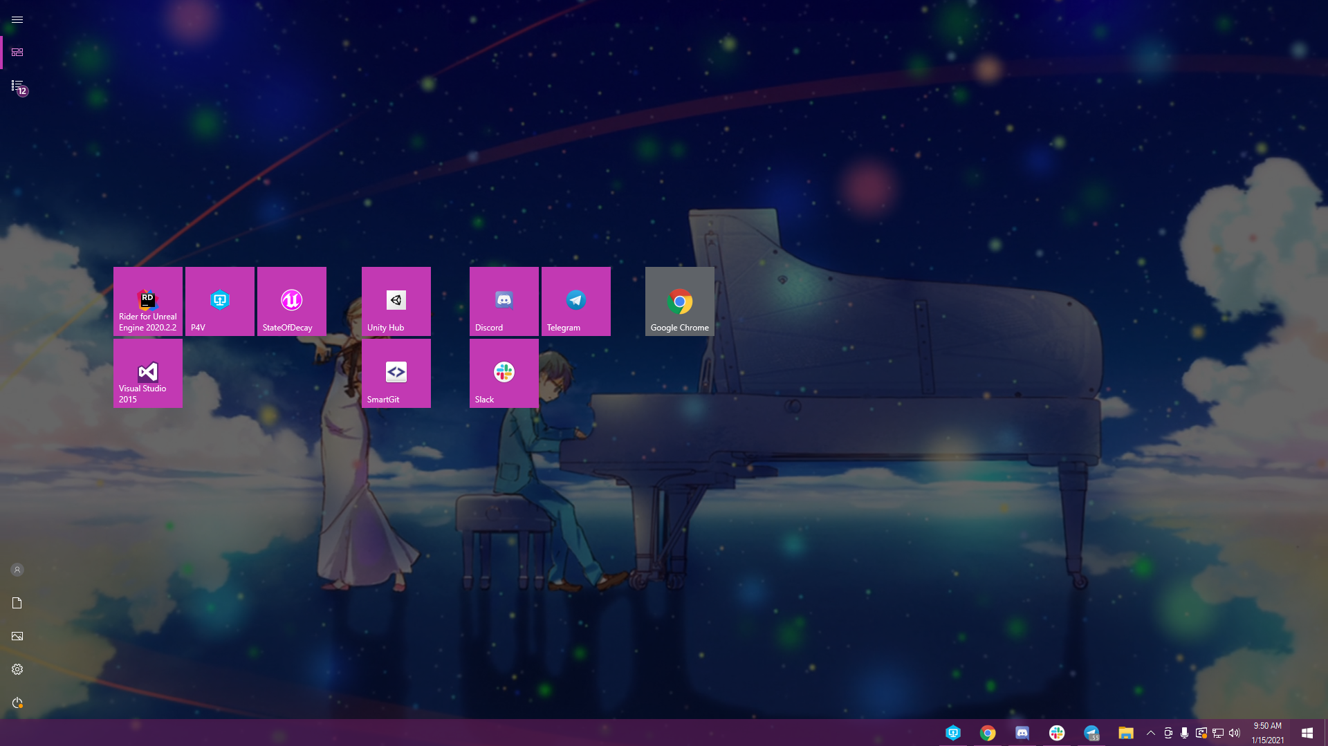Switch to the All apps list view
Viewport: 1328px width, 746px height.
(x=17, y=86)
